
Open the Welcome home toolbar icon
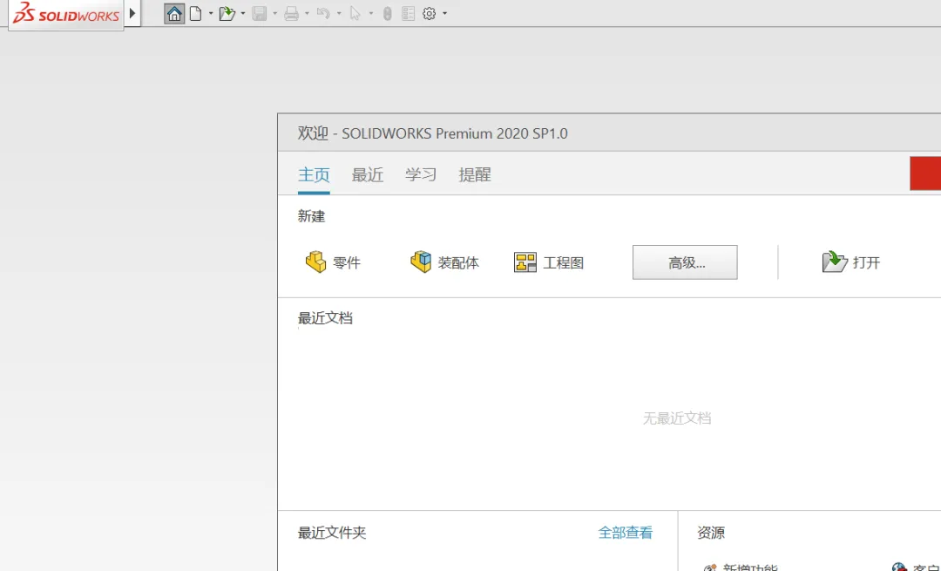174,13
